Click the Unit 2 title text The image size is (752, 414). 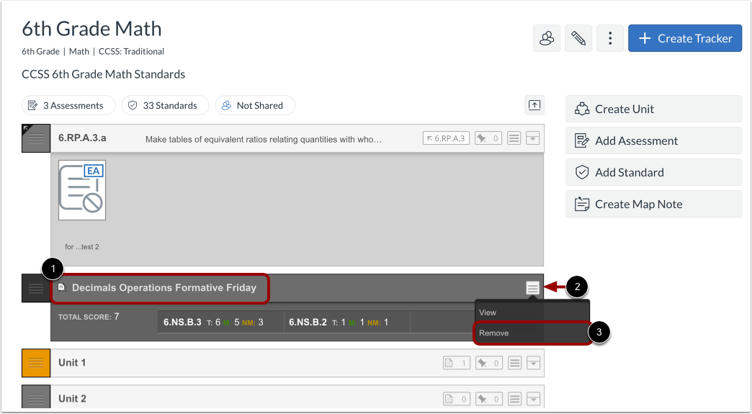[73, 399]
